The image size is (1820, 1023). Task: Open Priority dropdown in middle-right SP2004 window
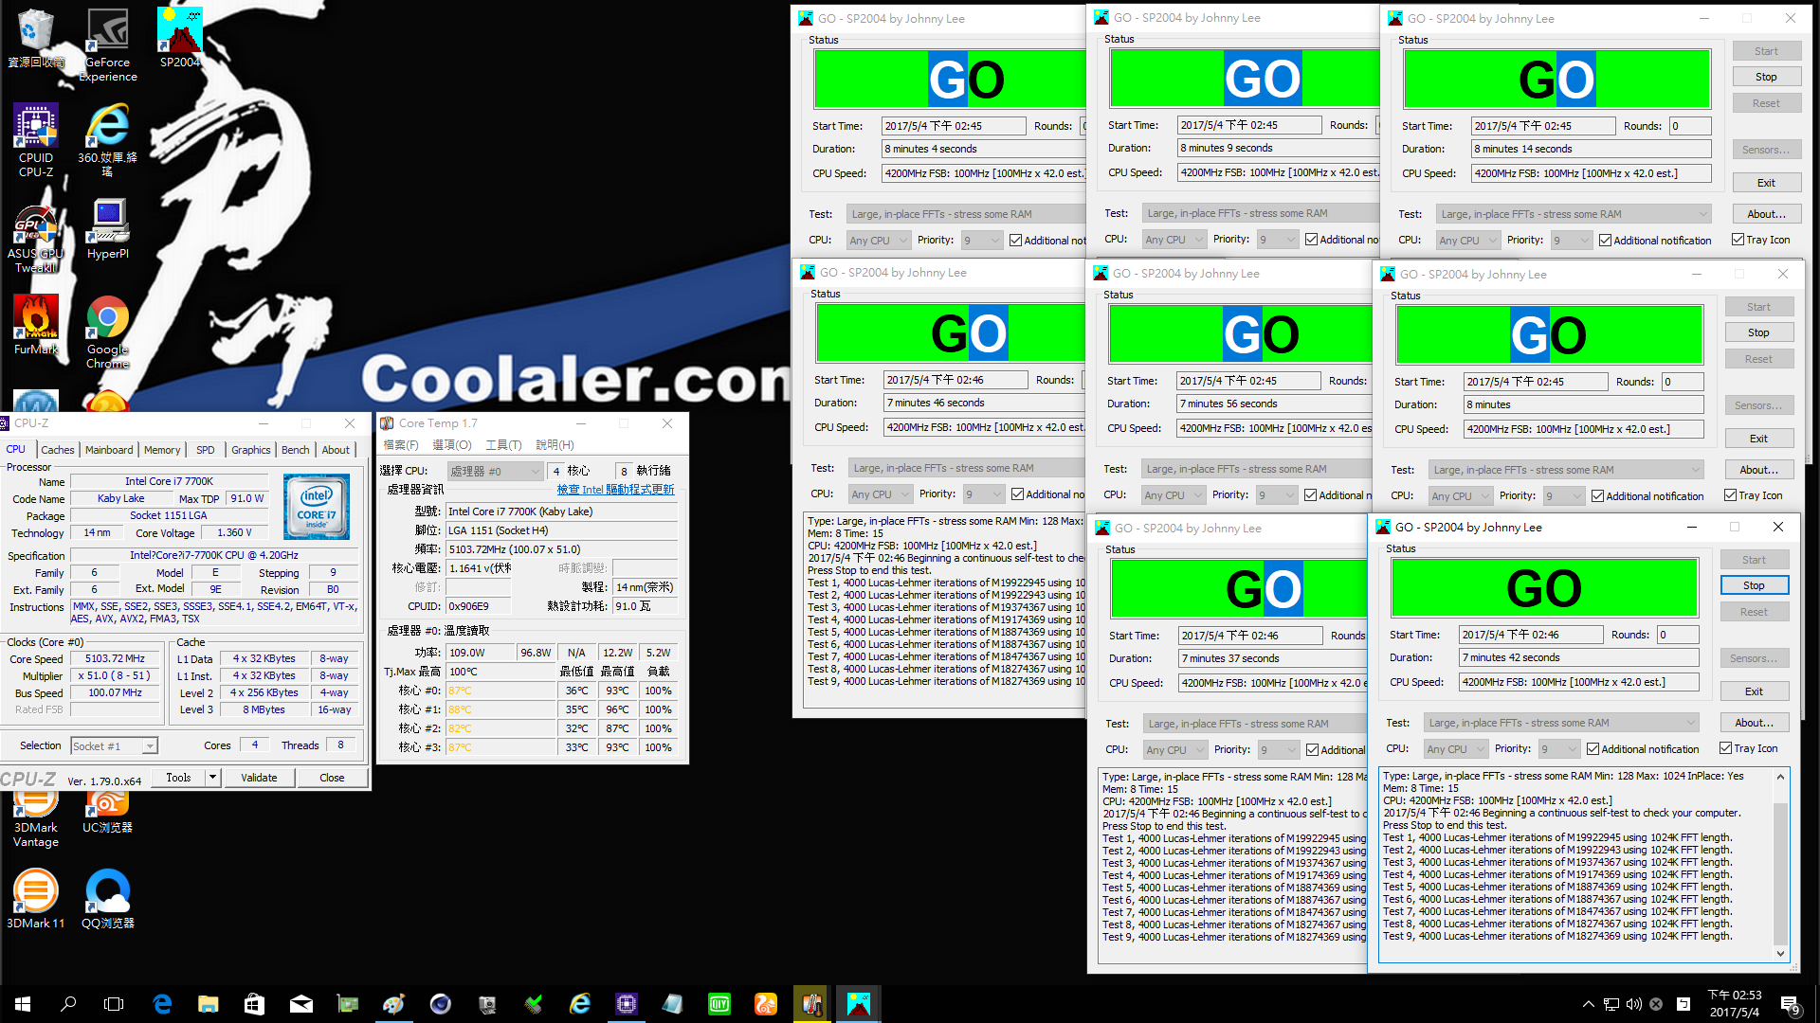click(1563, 496)
